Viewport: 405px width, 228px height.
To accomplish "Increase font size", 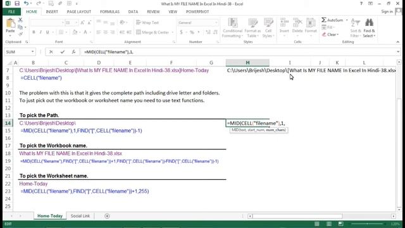I will (x=82, y=23).
